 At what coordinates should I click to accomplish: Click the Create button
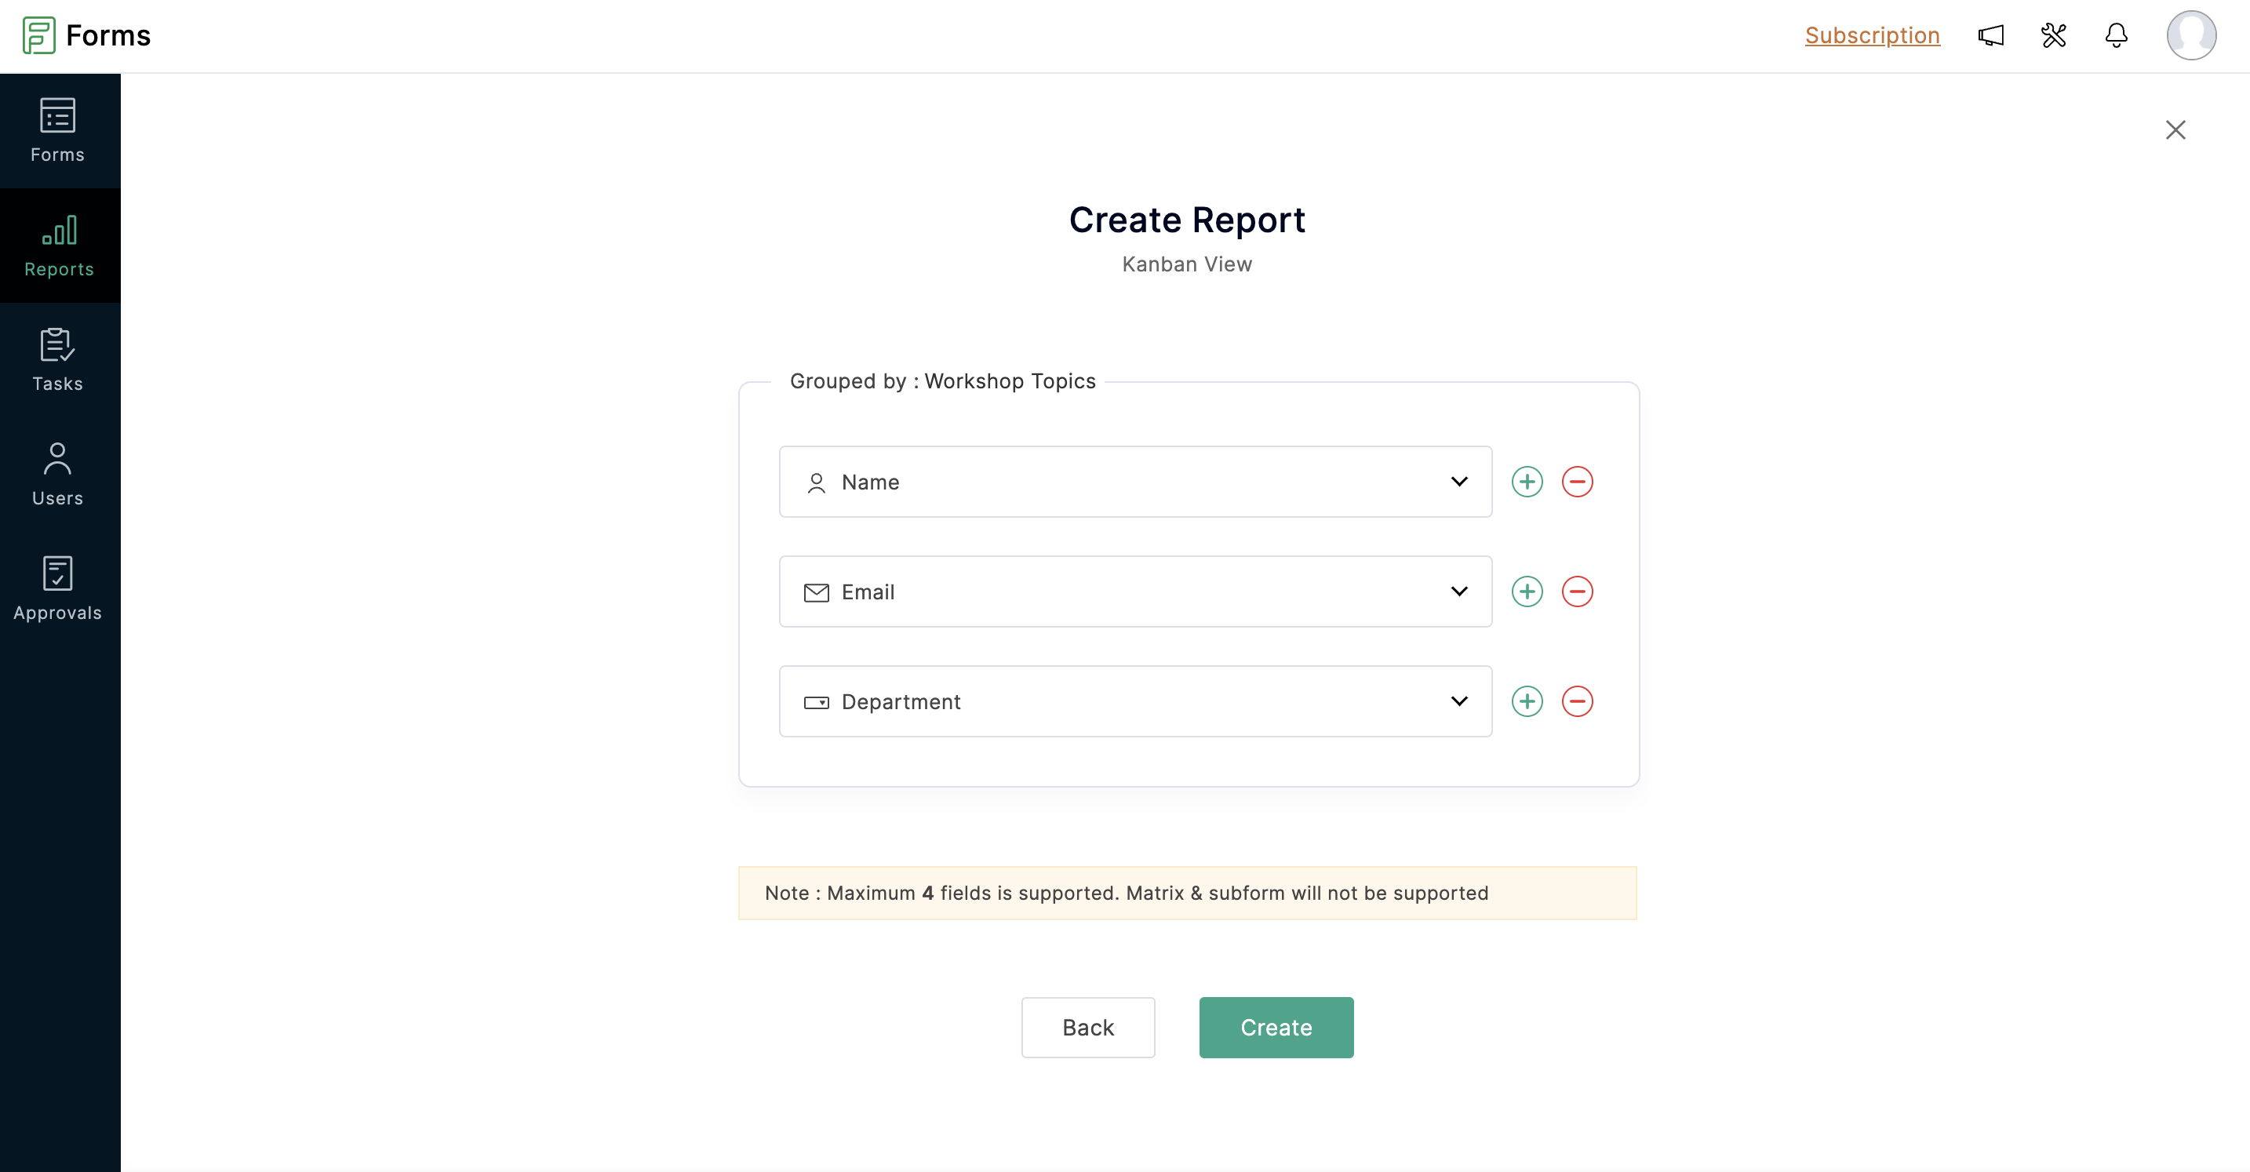pos(1275,1028)
